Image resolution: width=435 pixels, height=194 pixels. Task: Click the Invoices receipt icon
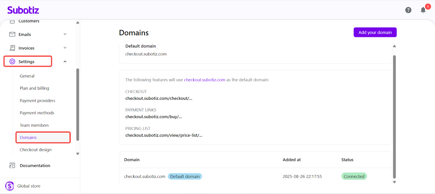[12, 48]
